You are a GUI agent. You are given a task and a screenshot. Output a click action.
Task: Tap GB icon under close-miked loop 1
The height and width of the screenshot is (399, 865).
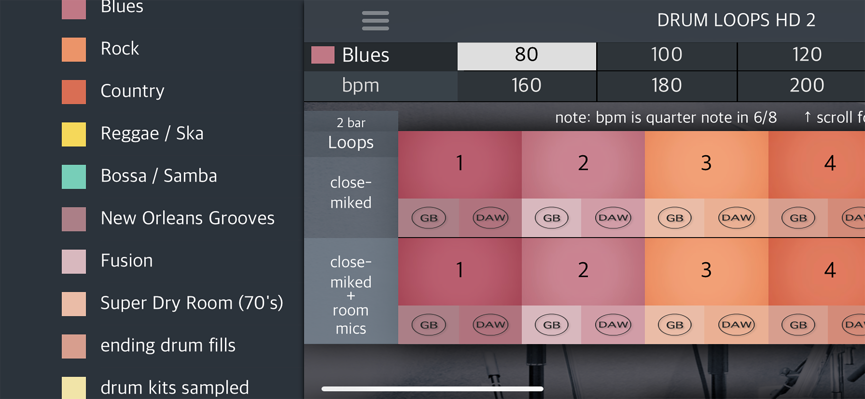428,218
